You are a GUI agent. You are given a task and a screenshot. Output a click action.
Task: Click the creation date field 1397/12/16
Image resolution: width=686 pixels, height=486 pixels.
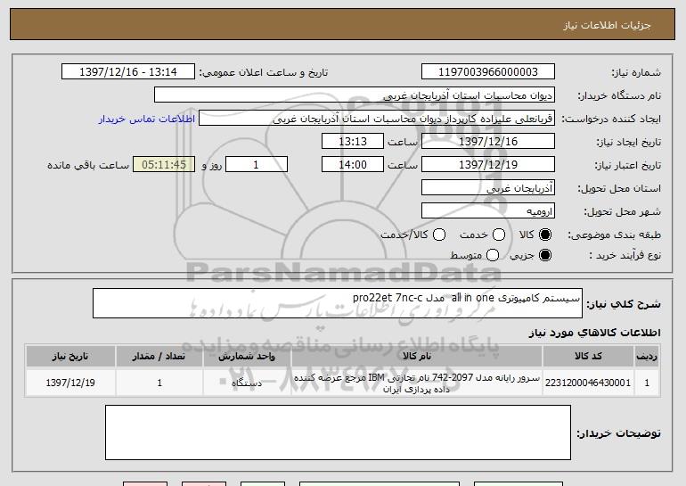488,142
